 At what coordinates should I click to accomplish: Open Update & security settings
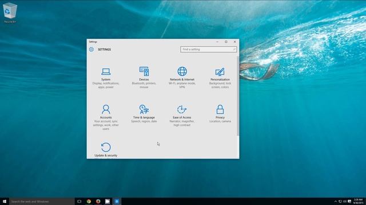pos(106,149)
